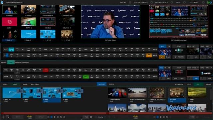Toggle loop mode in the right player

(x=167, y=117)
